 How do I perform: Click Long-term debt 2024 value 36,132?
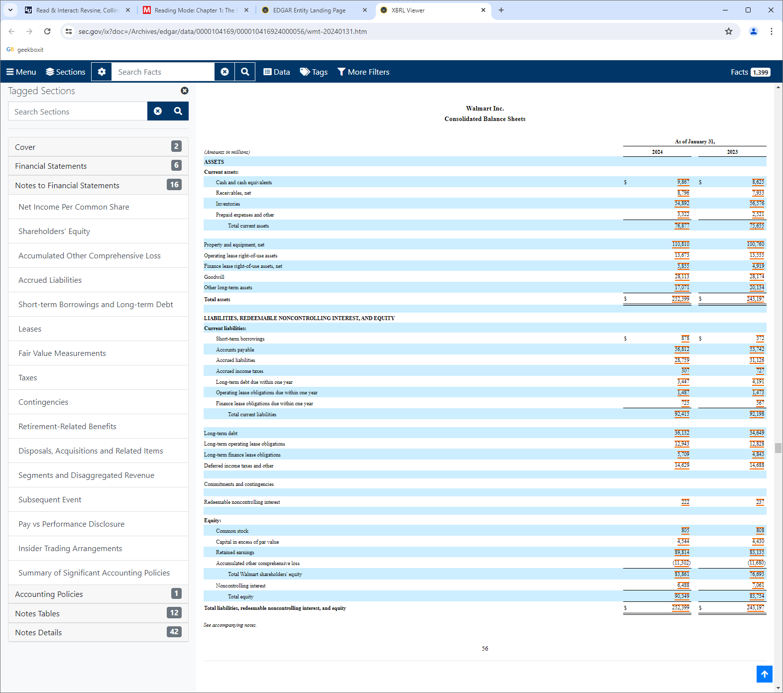pos(682,433)
